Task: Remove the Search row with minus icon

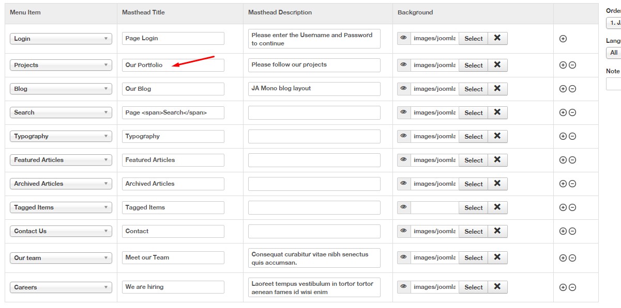Action: tap(572, 112)
